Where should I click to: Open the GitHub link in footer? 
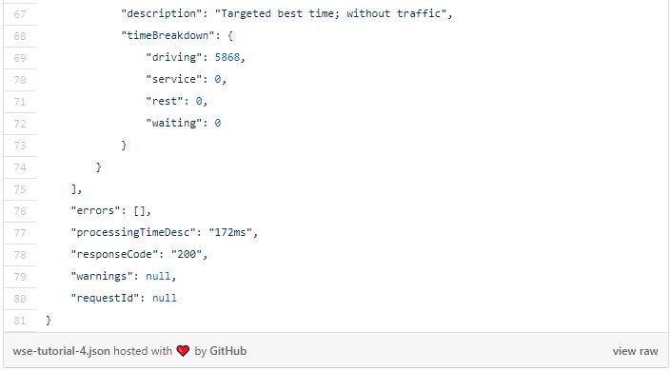(x=227, y=351)
